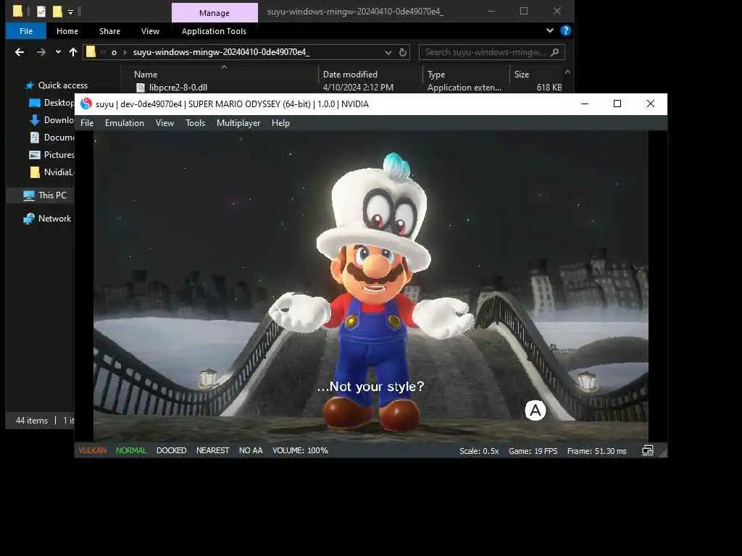The image size is (742, 556).
Task: Go up one folder level in Explorer
Action: coord(73,52)
